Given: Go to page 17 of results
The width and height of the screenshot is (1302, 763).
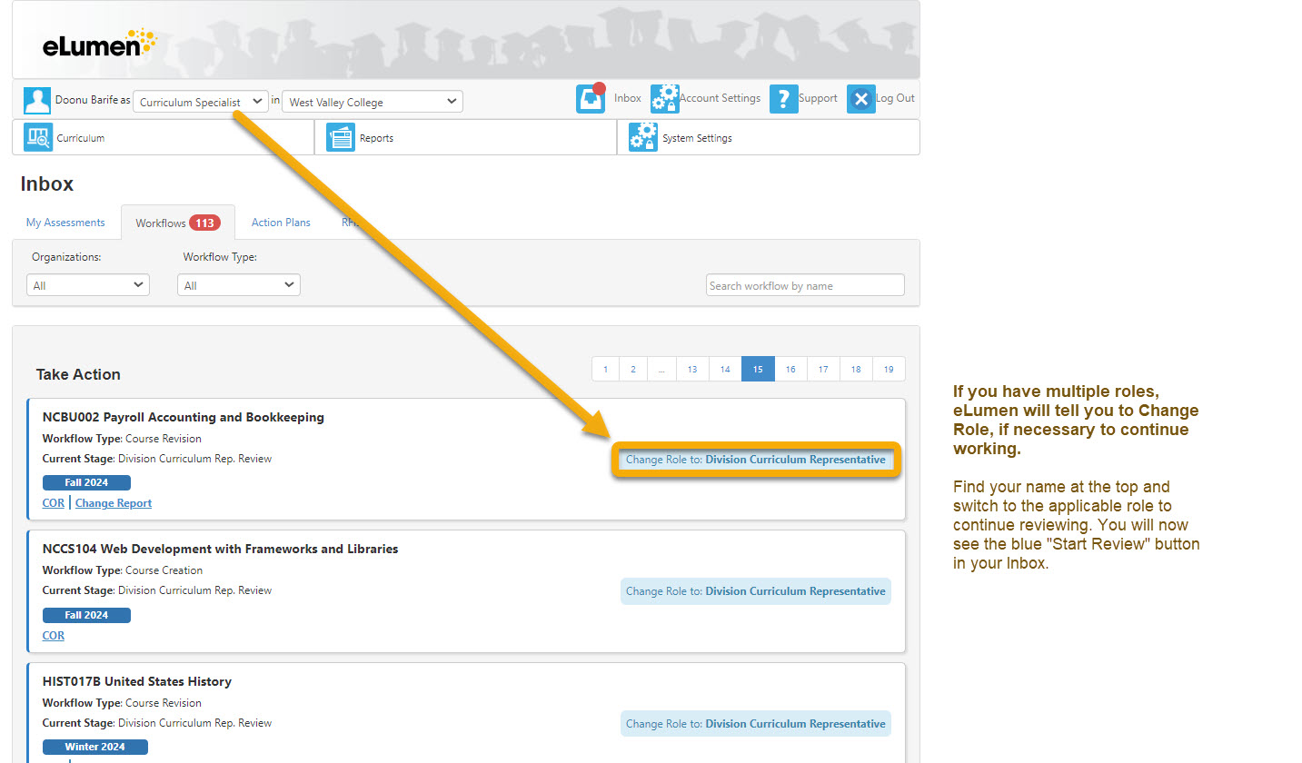Looking at the screenshot, I should point(823,369).
